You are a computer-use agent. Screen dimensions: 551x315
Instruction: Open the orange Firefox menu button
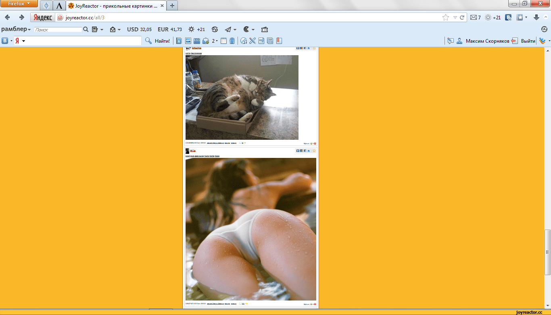[19, 4]
